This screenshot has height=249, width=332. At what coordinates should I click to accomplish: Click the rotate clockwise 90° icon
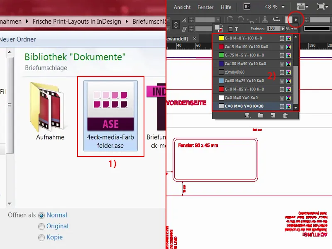click(230, 19)
